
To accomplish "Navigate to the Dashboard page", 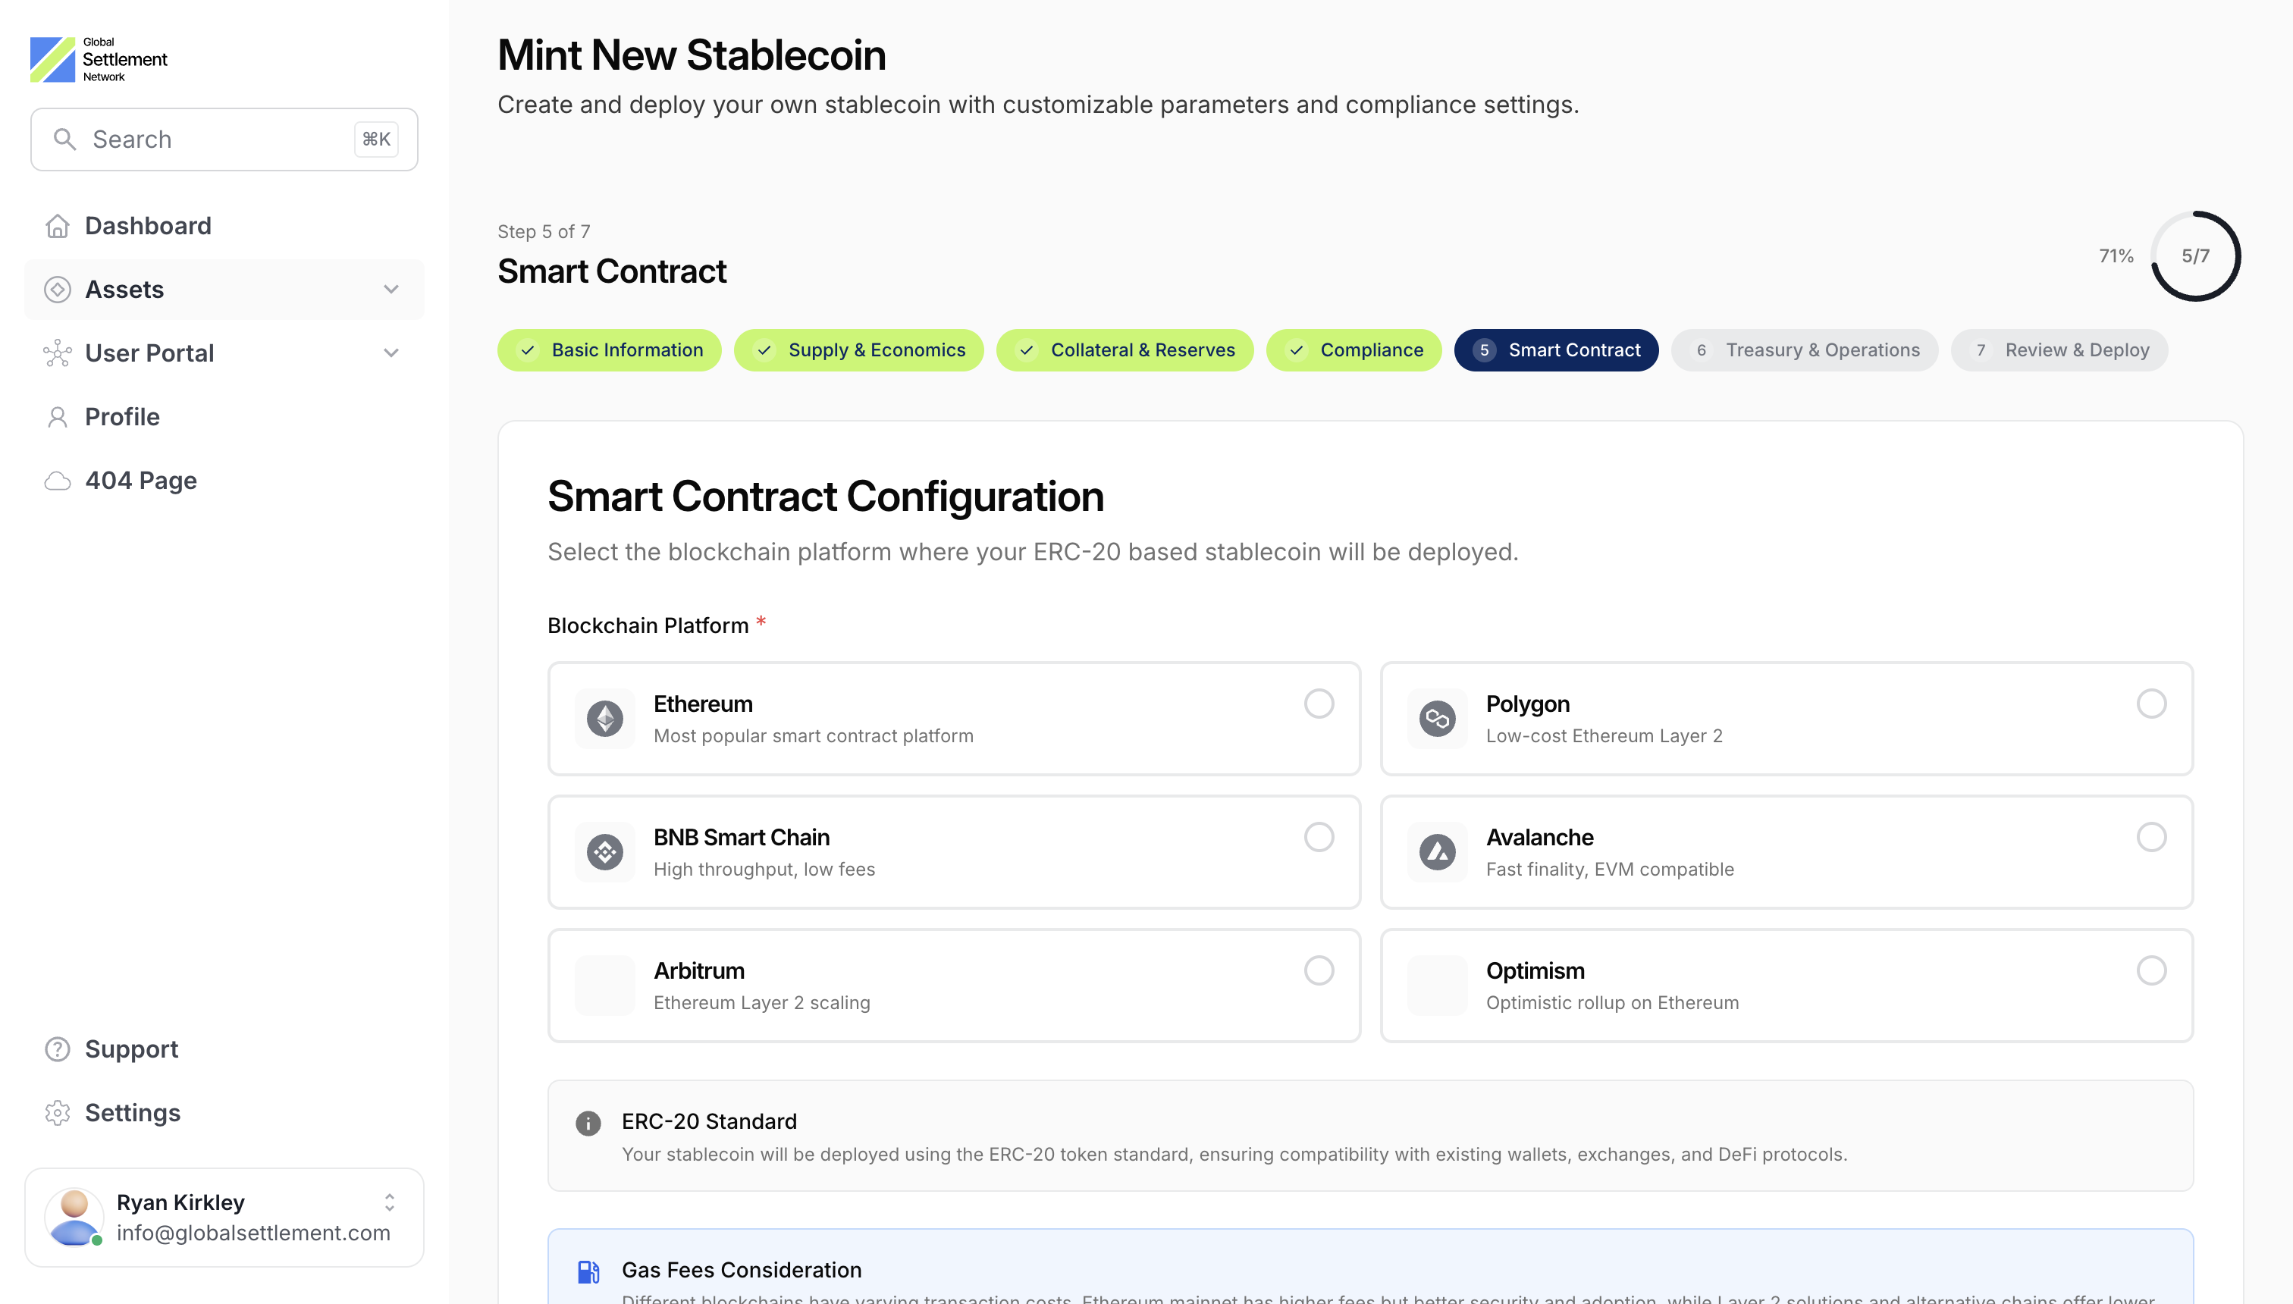I will (148, 226).
